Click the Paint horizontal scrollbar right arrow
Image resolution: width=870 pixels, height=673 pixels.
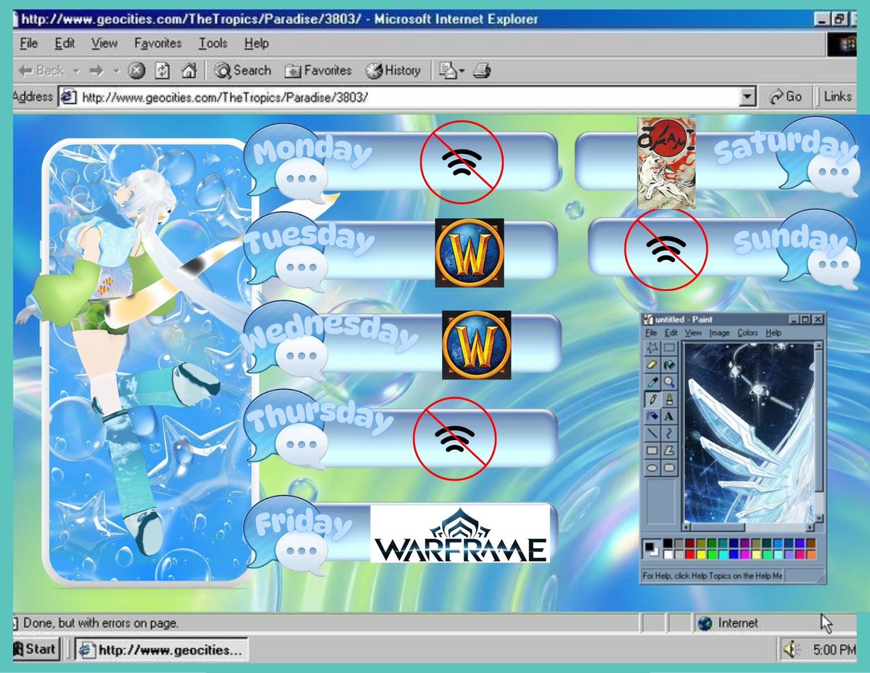pos(810,527)
